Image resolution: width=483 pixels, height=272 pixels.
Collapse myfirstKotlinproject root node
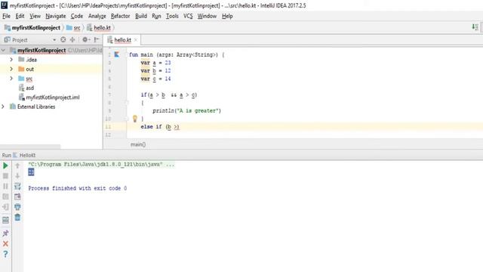(3, 50)
